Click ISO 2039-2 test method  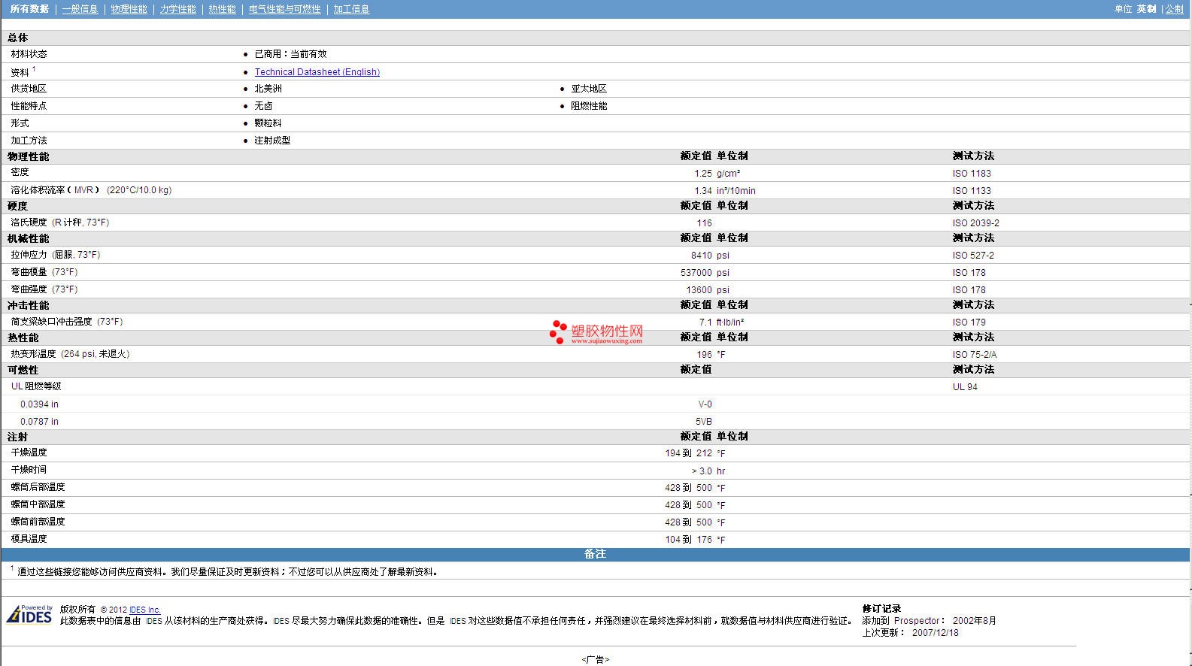point(975,223)
